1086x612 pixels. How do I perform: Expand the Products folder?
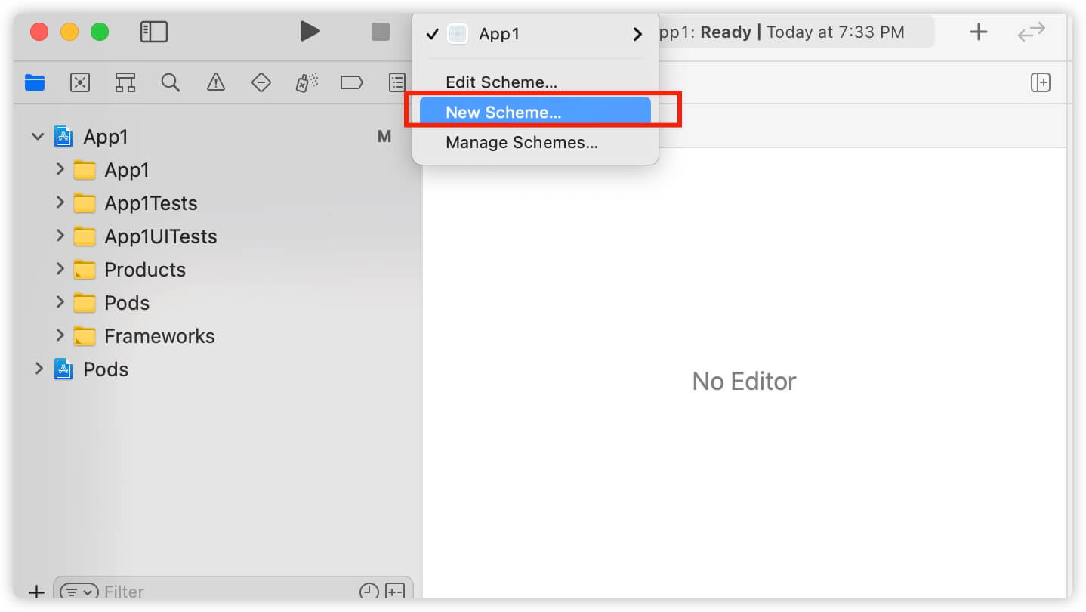[x=60, y=269]
